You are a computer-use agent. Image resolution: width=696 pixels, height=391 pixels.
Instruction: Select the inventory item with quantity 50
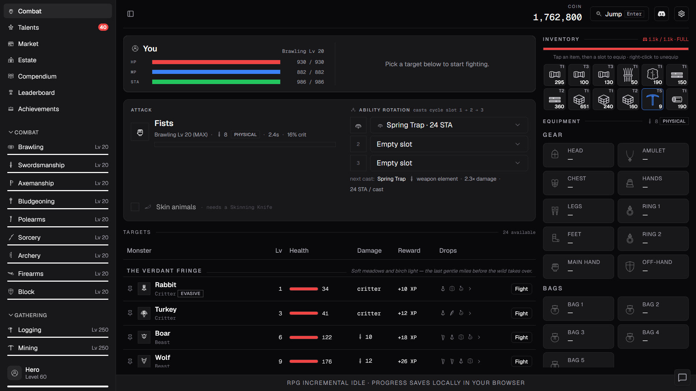628,75
